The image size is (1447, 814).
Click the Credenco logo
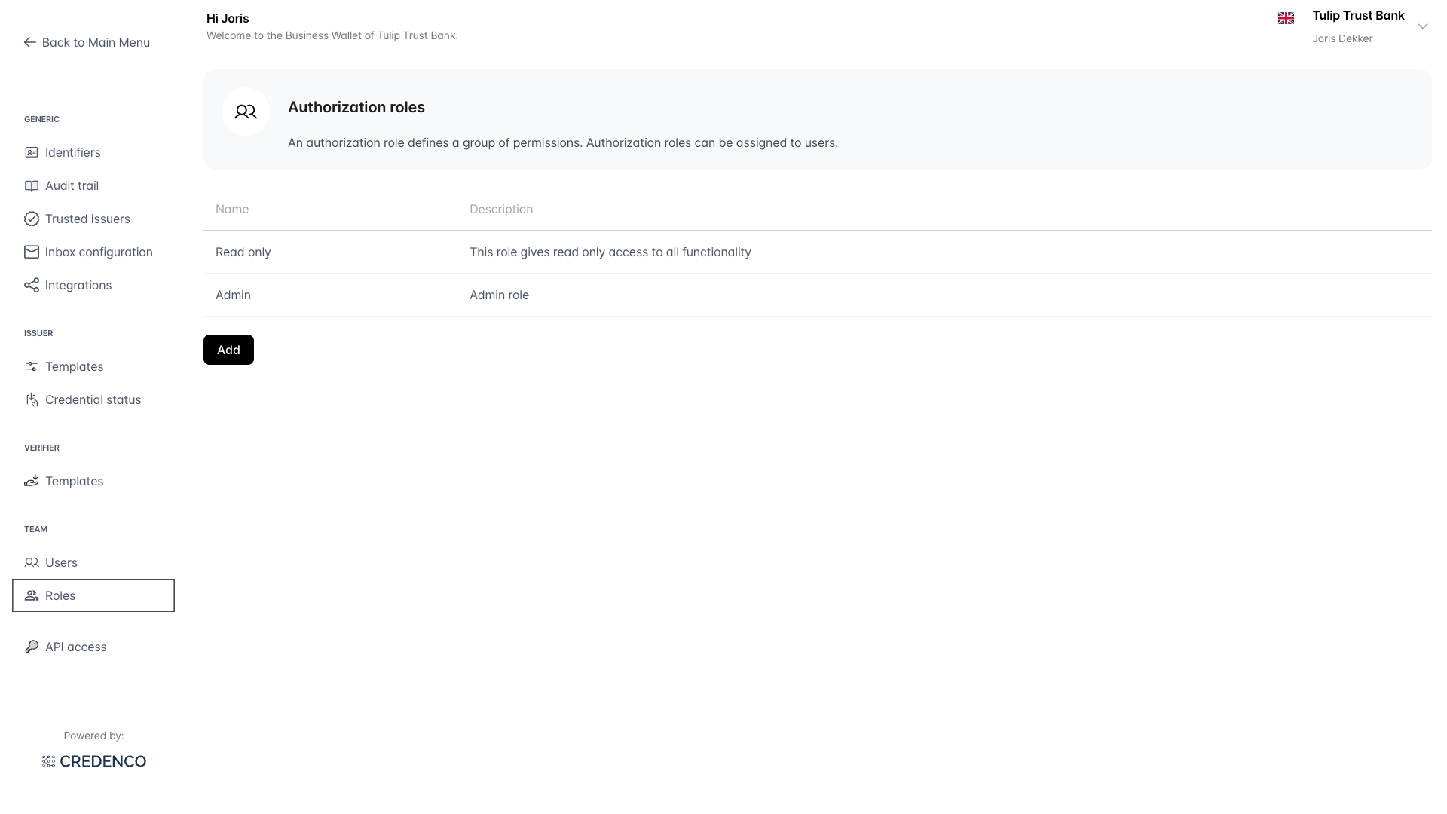(94, 761)
